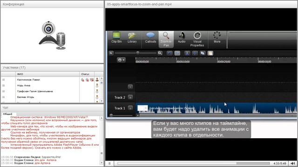The image size is (298, 167).
Task: Click the Undo timeline button
Action: coord(169,53)
